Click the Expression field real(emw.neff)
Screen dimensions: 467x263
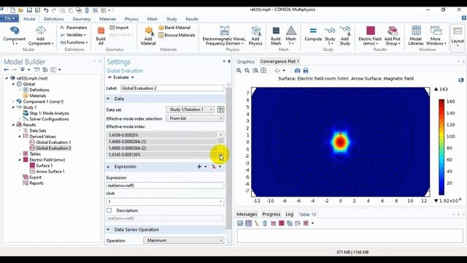click(166, 186)
